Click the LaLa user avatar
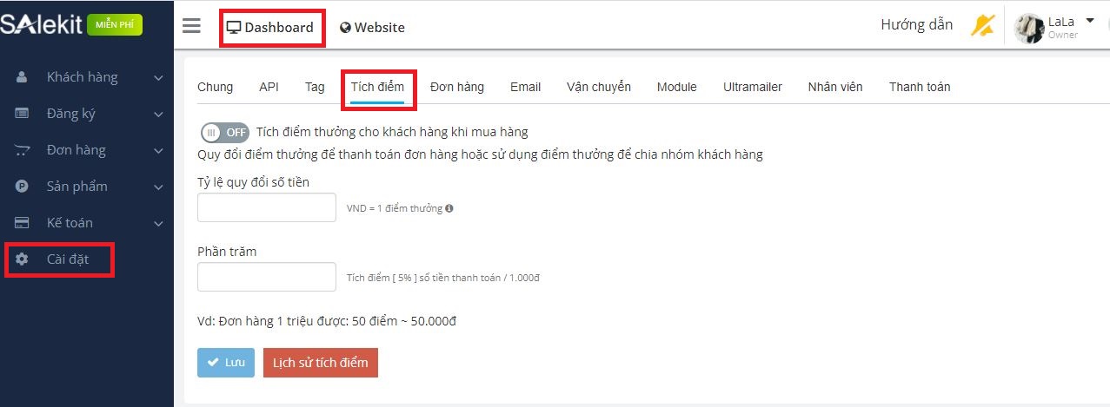Screen dimensions: 1110x407 [x=1029, y=28]
